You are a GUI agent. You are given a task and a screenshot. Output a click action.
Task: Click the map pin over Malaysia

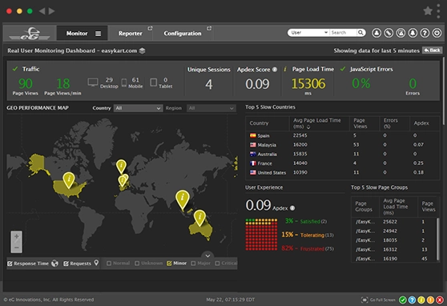183,200
